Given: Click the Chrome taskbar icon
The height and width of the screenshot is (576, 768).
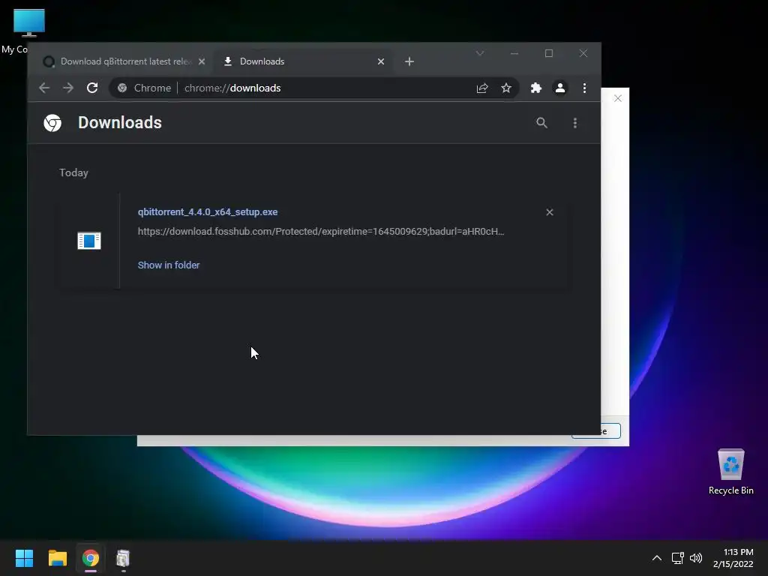Looking at the screenshot, I should [91, 558].
